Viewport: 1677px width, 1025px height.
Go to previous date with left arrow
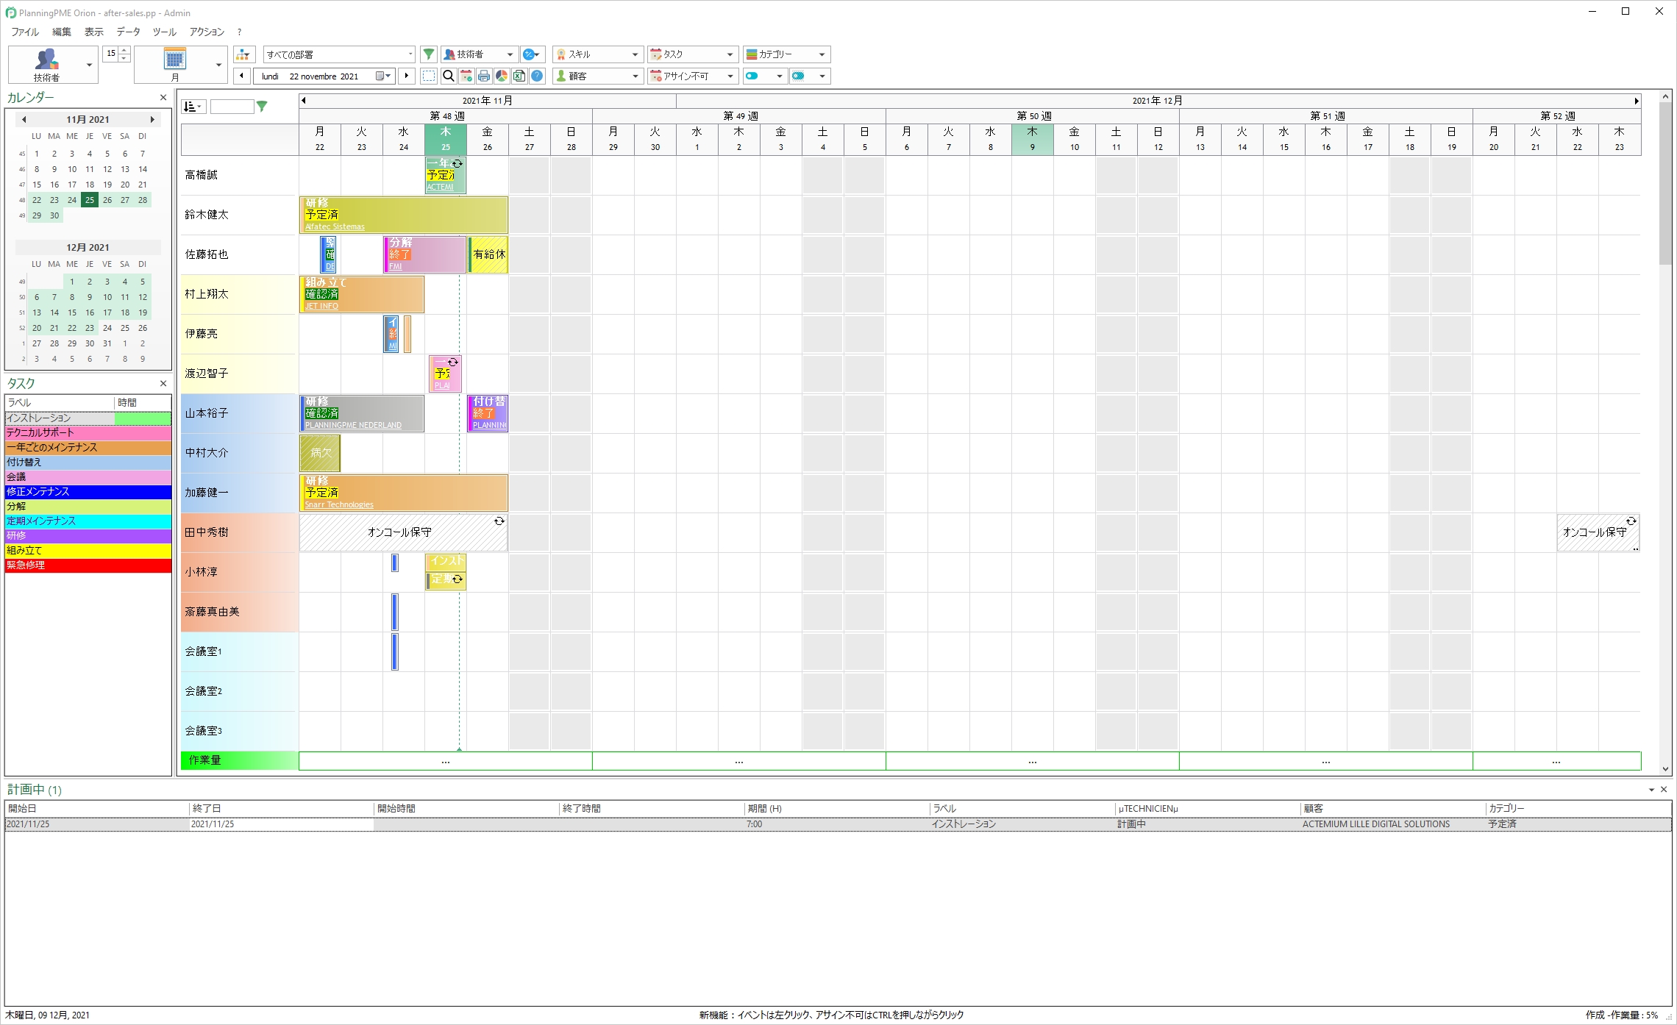241,76
